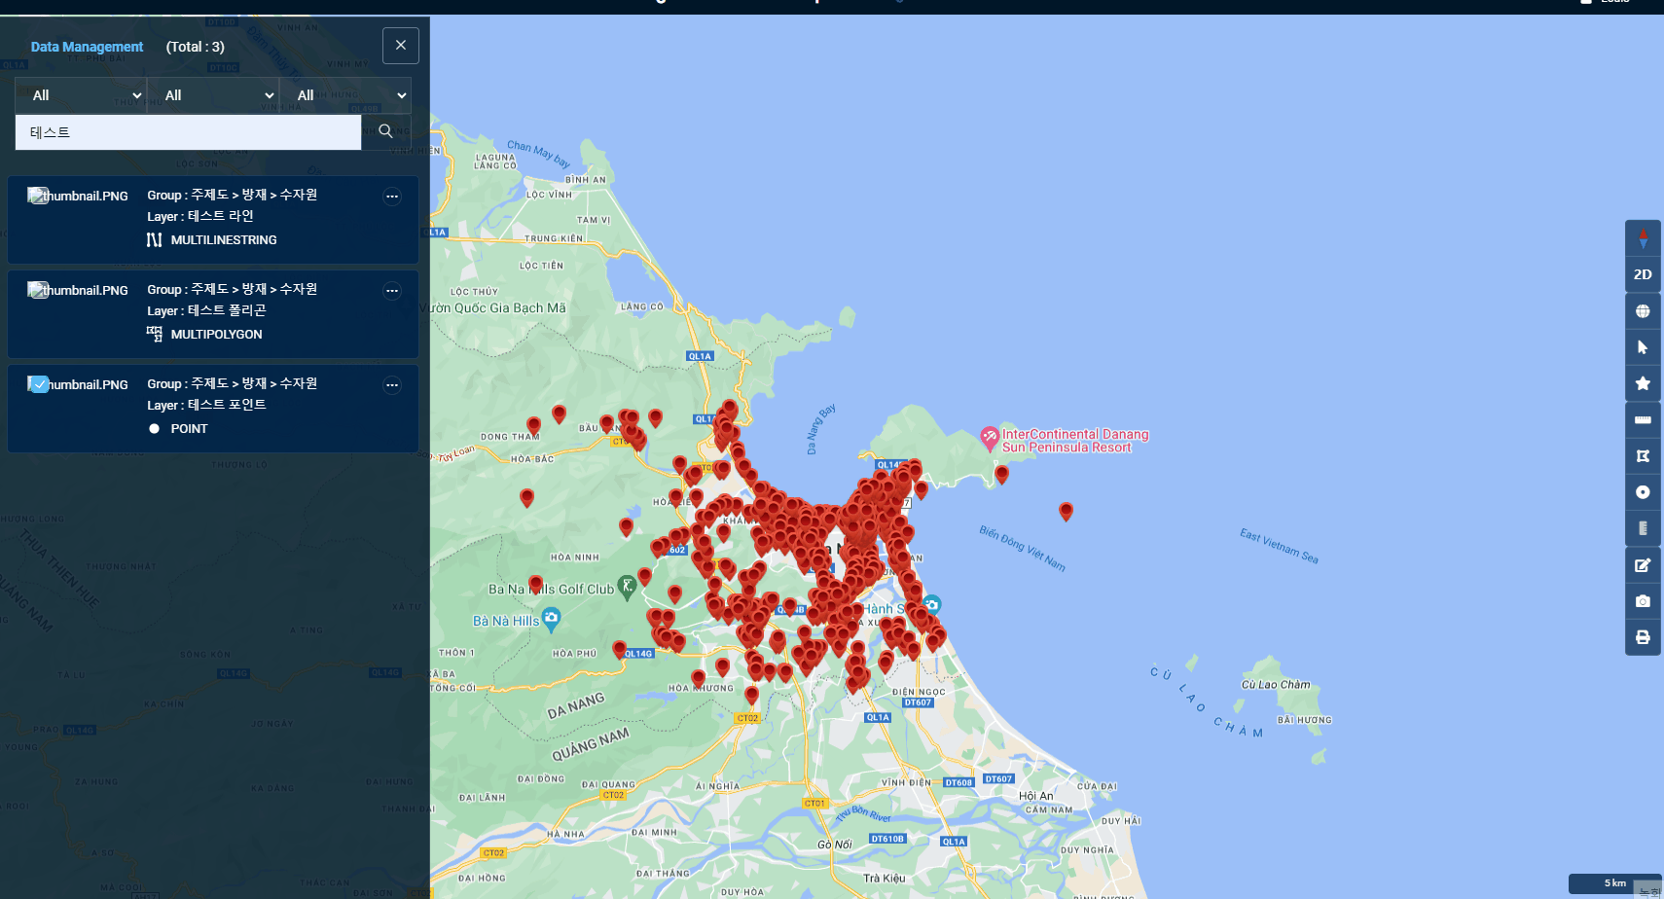
Task: Click the (Total : 3) count text
Action: click(195, 47)
